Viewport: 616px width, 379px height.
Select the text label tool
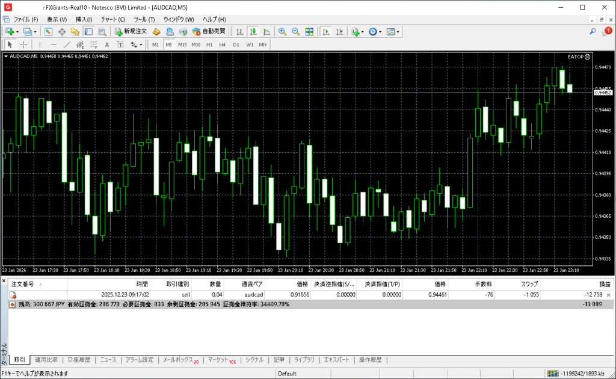pos(107,45)
